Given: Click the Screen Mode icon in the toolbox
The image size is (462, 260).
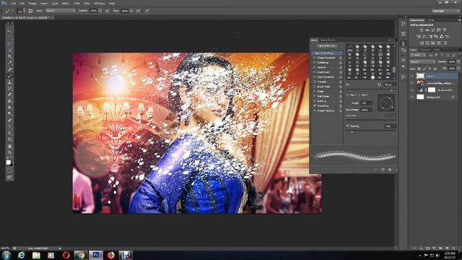Looking at the screenshot, I should point(9,177).
